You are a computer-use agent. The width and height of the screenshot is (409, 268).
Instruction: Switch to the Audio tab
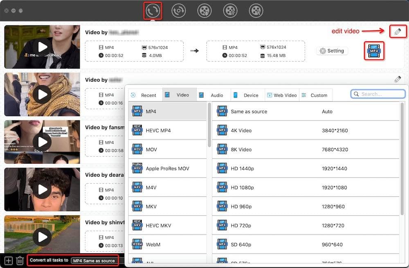pos(213,95)
